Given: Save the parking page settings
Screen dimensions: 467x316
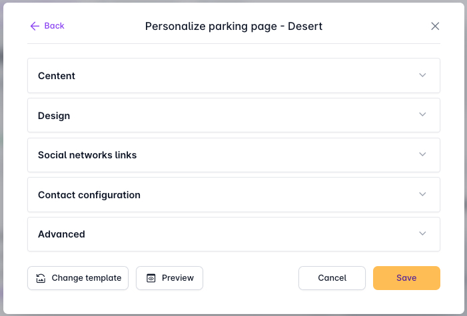Looking at the screenshot, I should [406, 278].
